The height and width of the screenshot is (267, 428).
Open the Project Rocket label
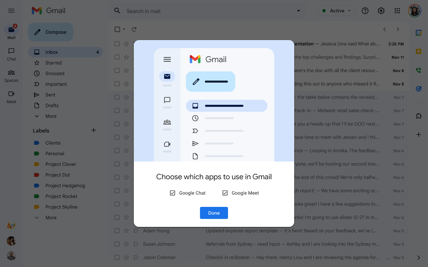(62, 196)
